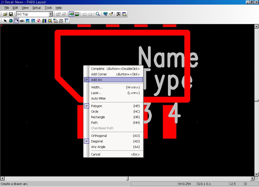Click the DXF import icon
The image size is (259, 187).
point(61,21)
